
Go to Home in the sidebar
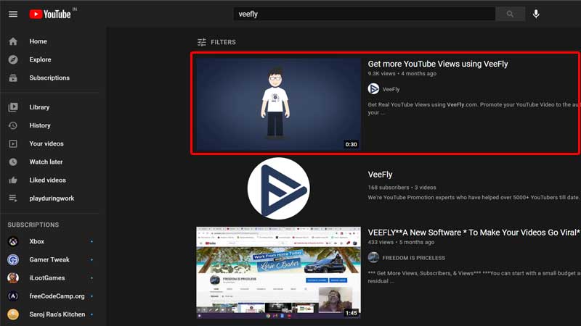[38, 41]
